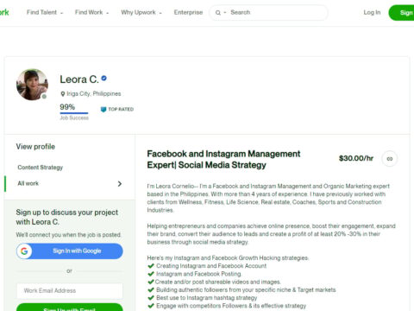Viewport: 414px width, 311px height.
Task: Click Leora C.'s profile photo
Action: [32, 85]
